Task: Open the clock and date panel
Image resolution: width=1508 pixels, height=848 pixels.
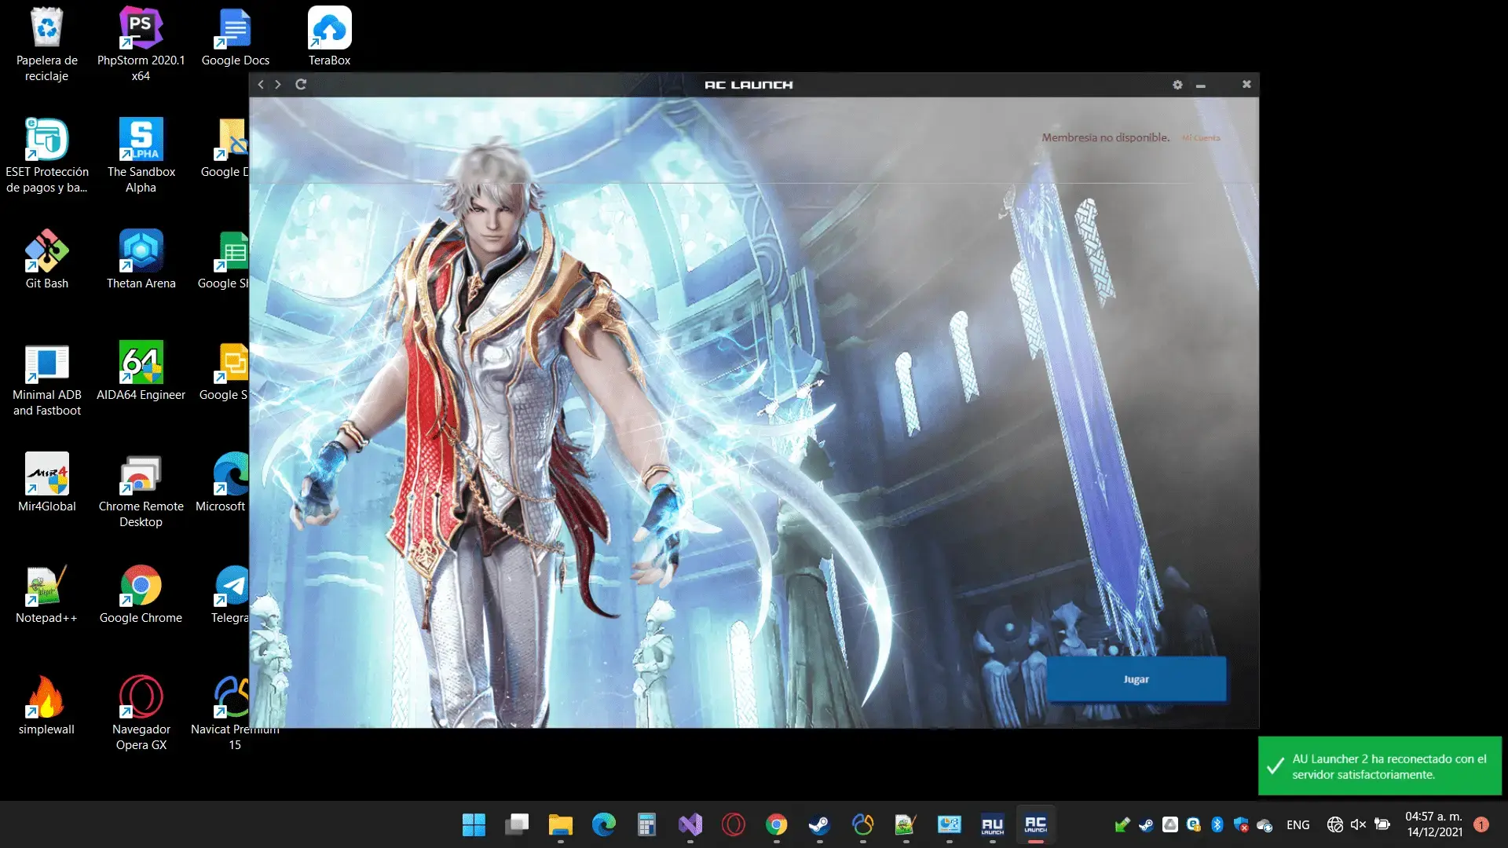Action: coord(1434,824)
